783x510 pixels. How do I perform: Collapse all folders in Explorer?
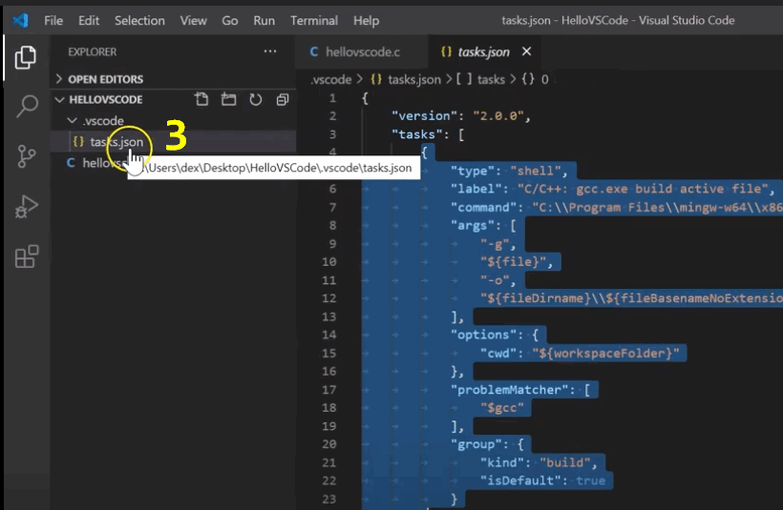[x=282, y=100]
